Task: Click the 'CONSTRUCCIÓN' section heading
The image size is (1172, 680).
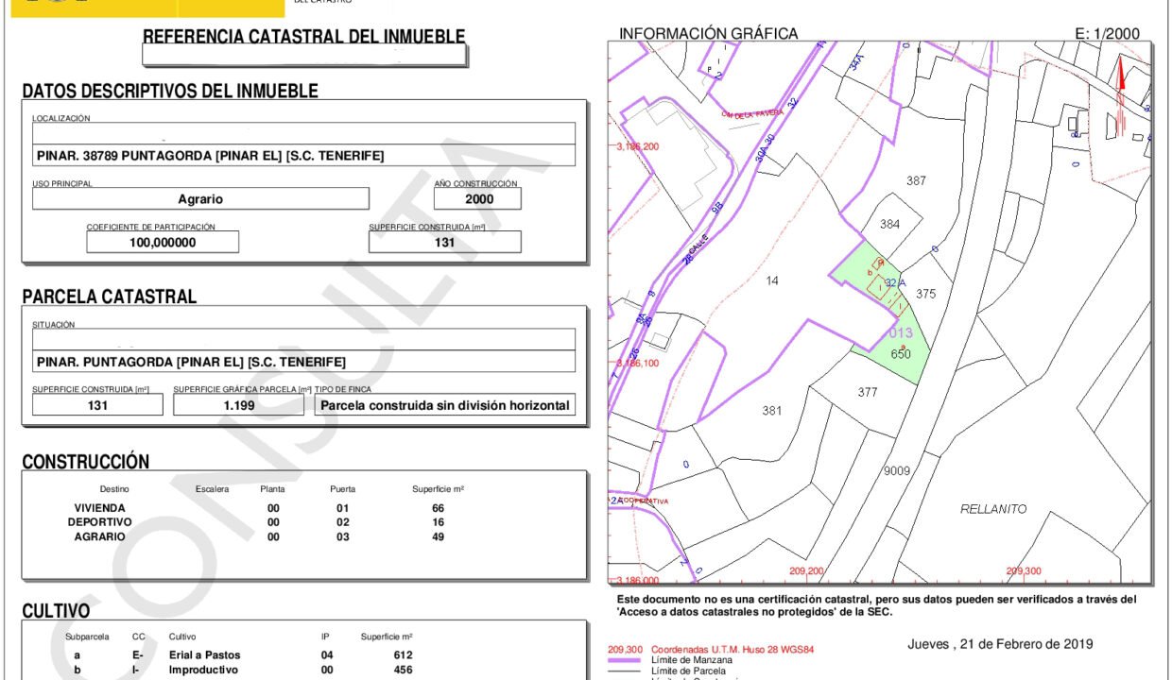Action: coord(86,462)
